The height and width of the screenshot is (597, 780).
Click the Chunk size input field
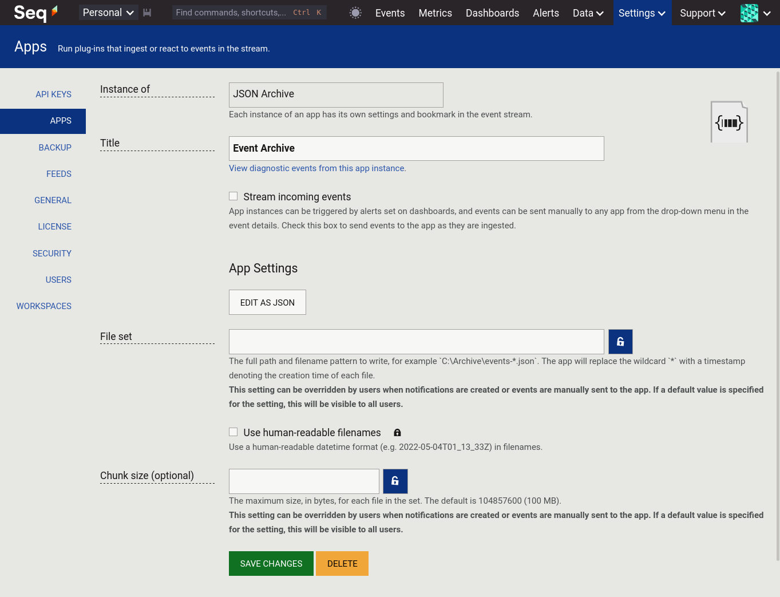pos(304,481)
